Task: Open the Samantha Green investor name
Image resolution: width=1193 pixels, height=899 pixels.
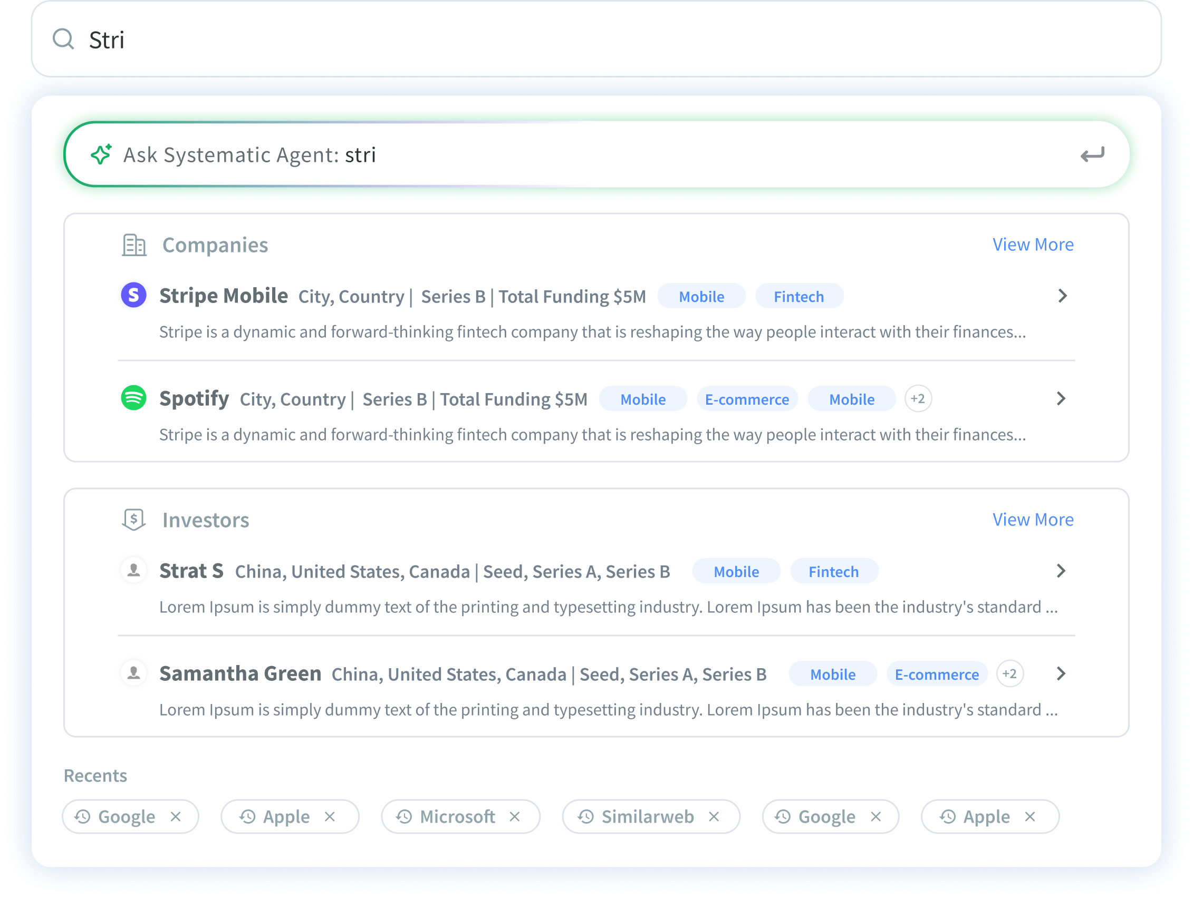Action: pos(240,673)
